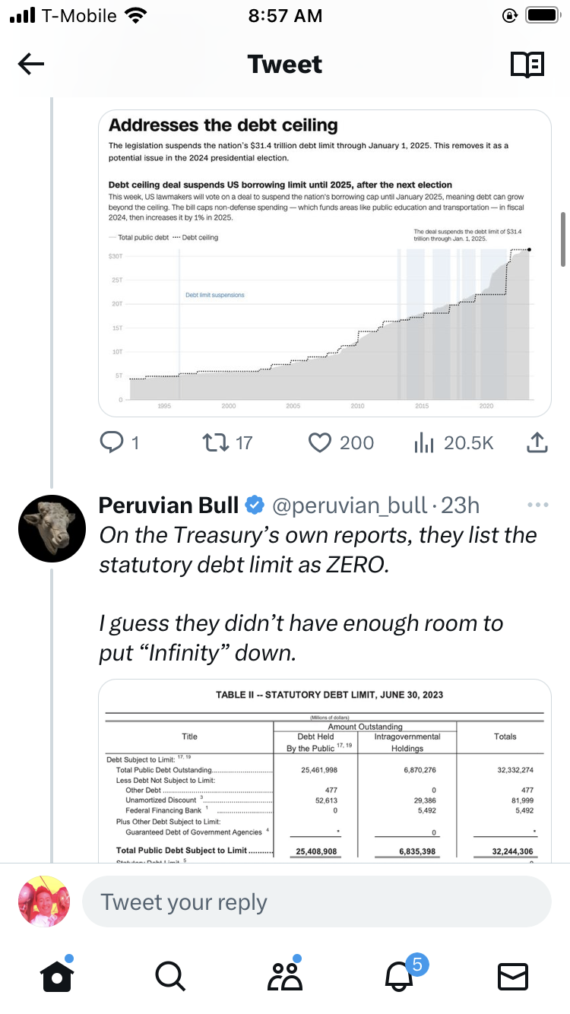Like the tweet with heart icon
The image size is (570, 1014).
pos(321,442)
